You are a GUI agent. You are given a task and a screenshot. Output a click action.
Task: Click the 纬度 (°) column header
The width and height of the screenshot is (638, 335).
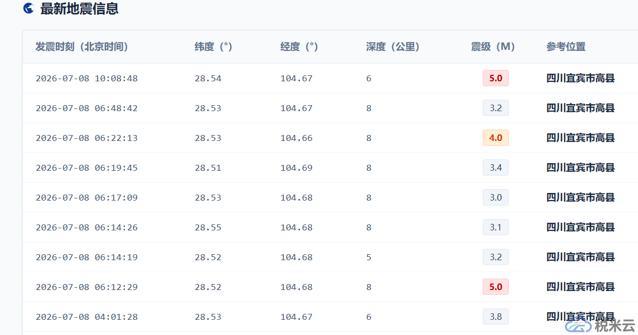[x=213, y=47]
